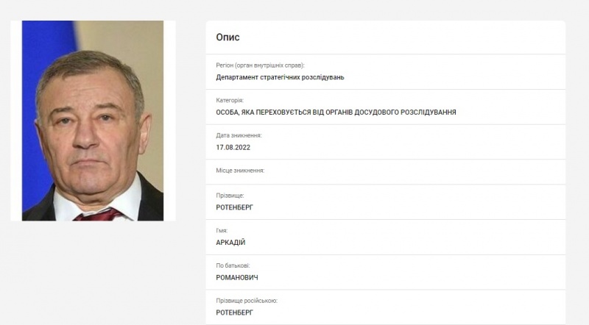Select the surname 'РОТЕНБЕРГ' under Прізвище

[x=234, y=207]
